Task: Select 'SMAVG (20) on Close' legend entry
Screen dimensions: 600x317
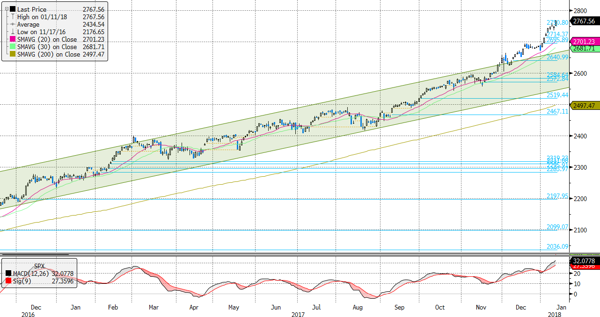Action: tap(47, 39)
